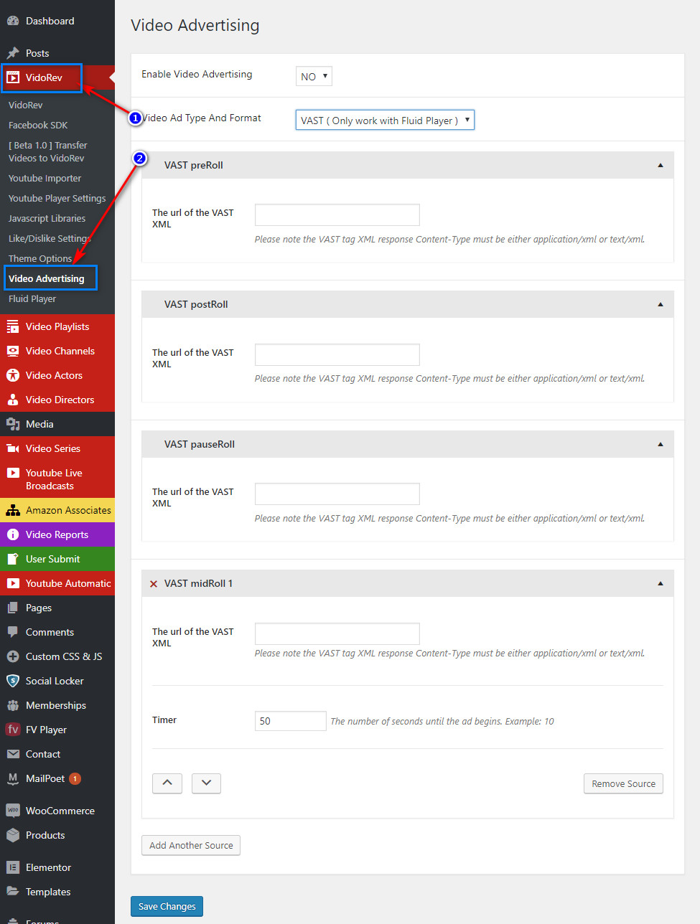Move midRoll source down with arrow button
700x924 pixels.
206,783
